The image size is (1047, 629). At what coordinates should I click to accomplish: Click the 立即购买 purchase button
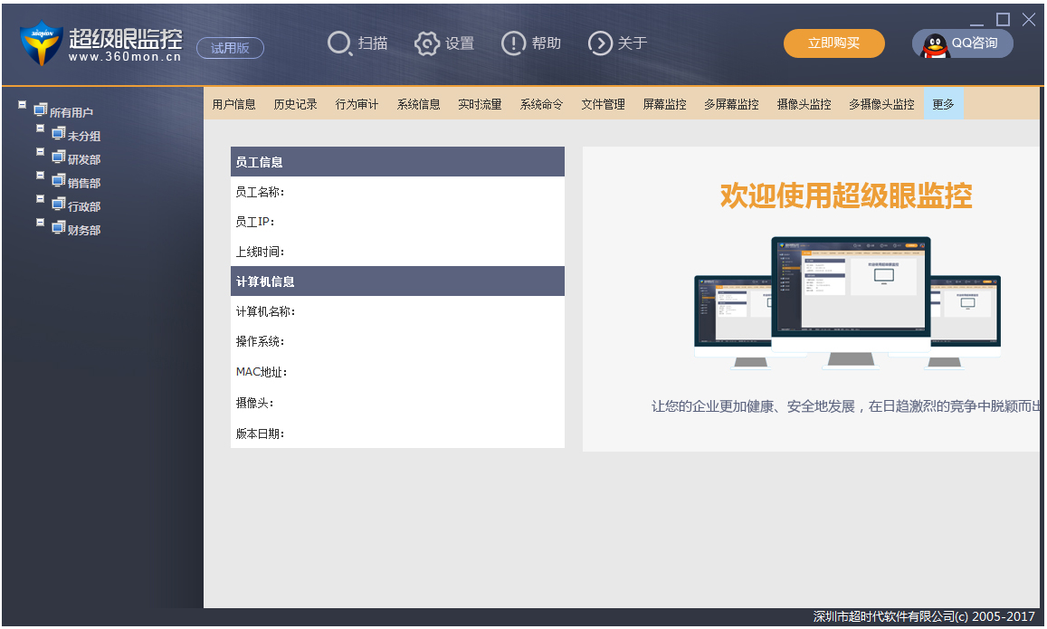[x=833, y=43]
